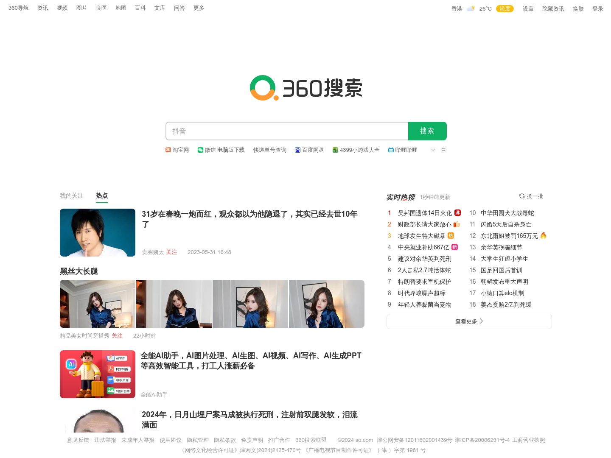
Task: Open 良医 in the top navigation
Action: [101, 8]
